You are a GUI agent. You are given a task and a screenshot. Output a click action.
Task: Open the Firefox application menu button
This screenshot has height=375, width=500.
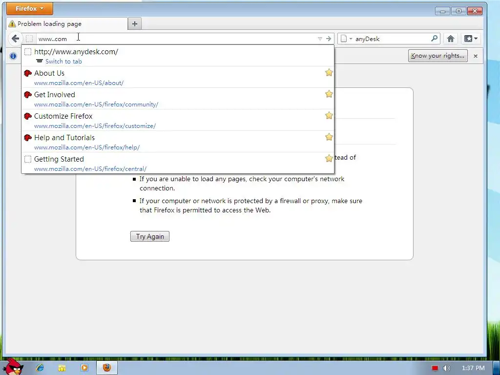coord(30,9)
